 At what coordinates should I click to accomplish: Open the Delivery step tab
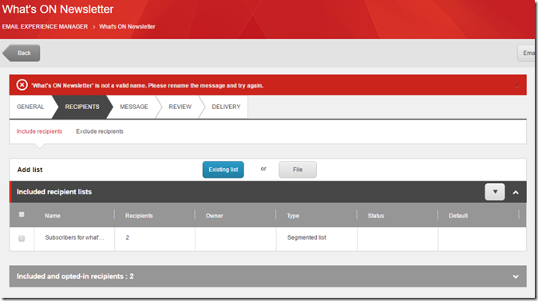coord(226,107)
